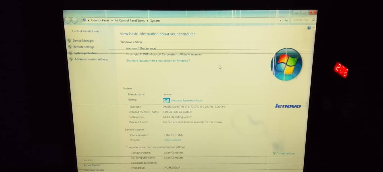
Task: Click System breadcrumb segment
Action: pos(155,21)
